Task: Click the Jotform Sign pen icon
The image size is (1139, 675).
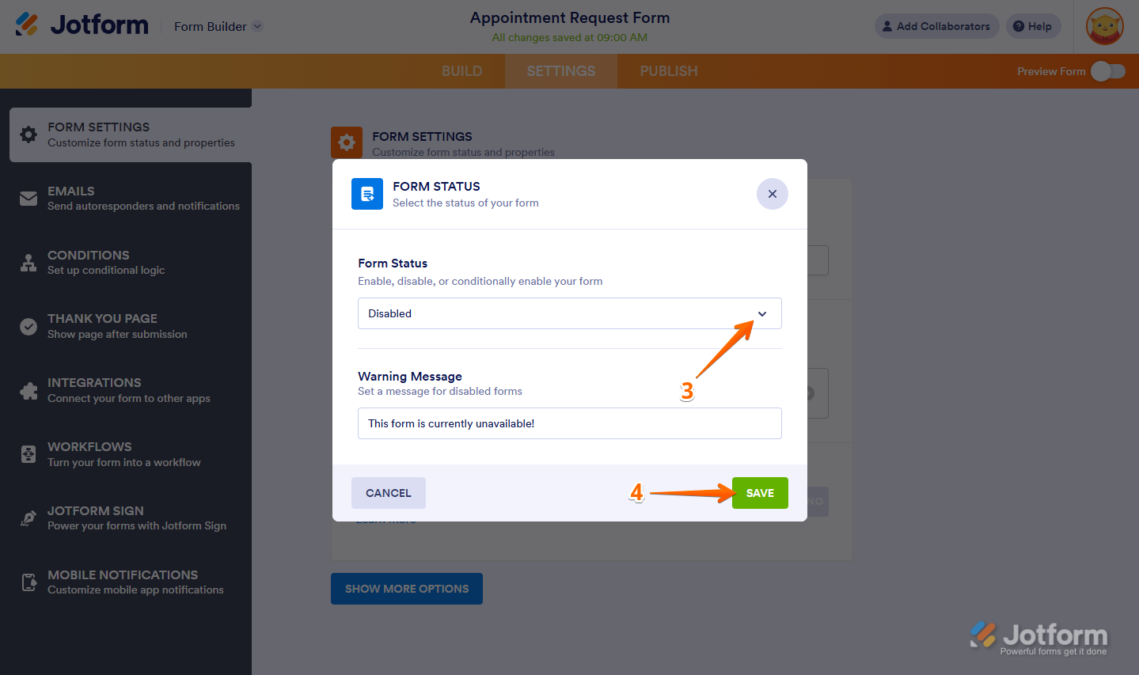Action: click(x=28, y=518)
